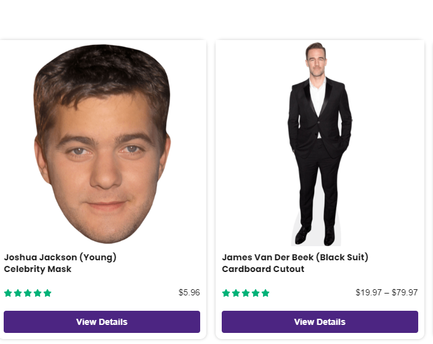View Details for the Cardboard Cutout
433x344 pixels.
tap(320, 322)
